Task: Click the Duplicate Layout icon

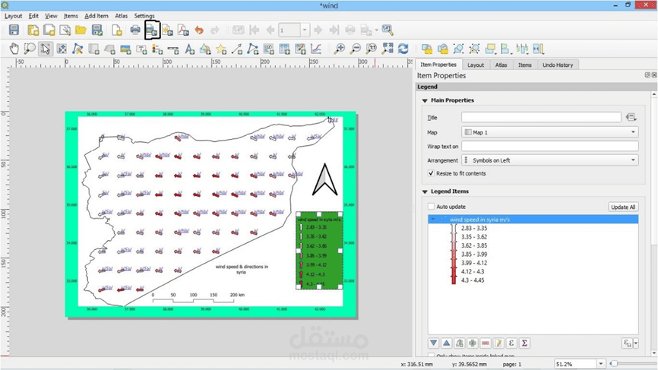Action: coord(49,30)
